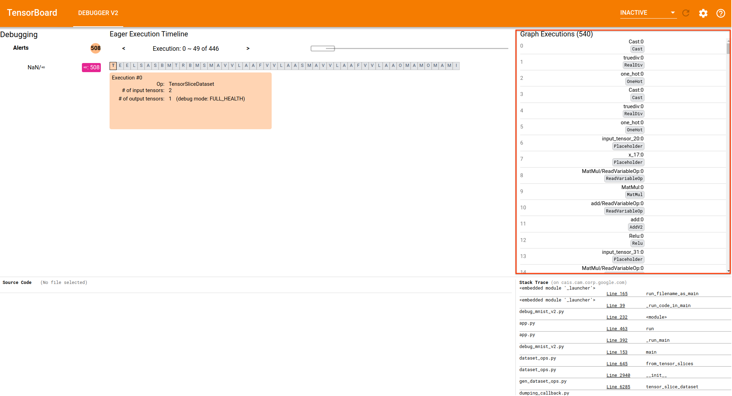Open the INACTIVE run dropdown
Viewport: 732px width, 396px height.
coord(648,13)
